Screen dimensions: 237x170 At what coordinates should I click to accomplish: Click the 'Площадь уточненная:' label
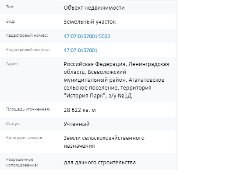(x=28, y=109)
